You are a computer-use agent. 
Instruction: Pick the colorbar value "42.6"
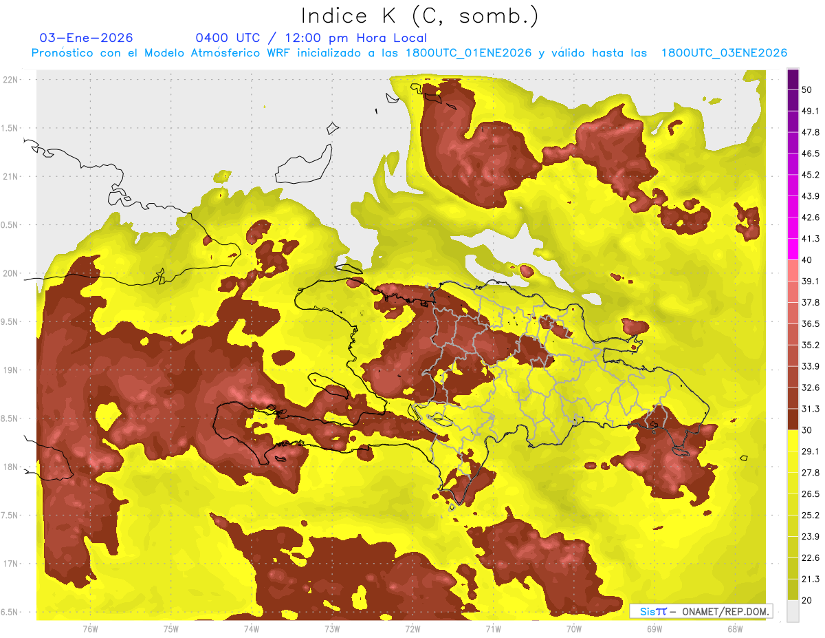810,217
